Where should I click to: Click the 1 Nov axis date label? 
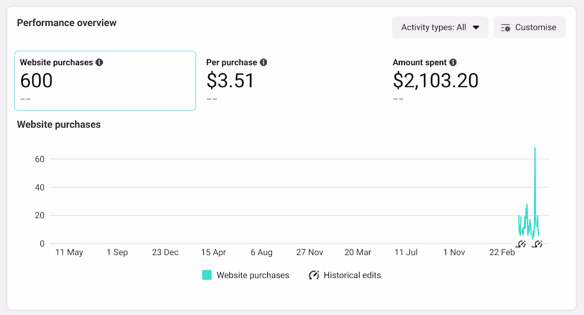pyautogui.click(x=454, y=252)
